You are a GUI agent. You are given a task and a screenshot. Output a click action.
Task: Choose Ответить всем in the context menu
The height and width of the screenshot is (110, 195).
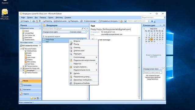coord(84,51)
